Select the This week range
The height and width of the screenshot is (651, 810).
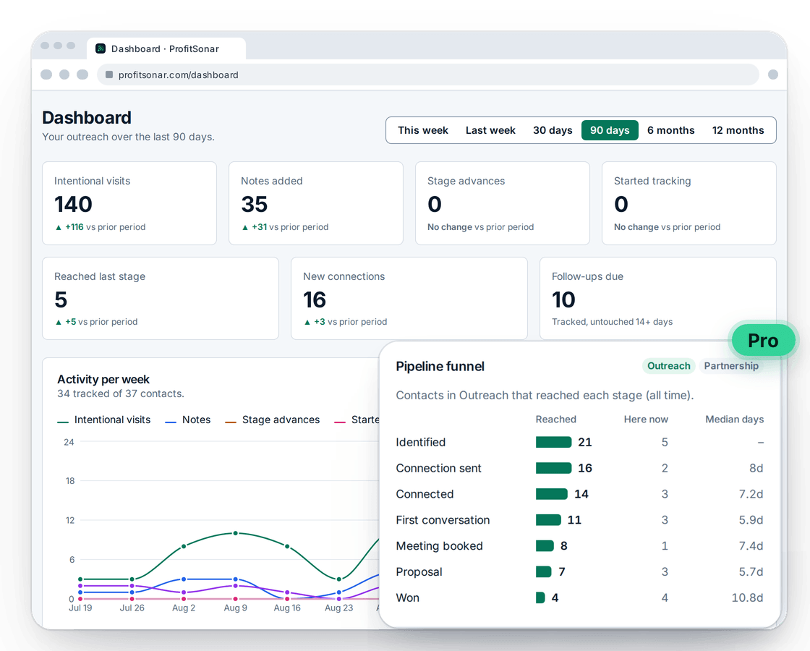422,130
